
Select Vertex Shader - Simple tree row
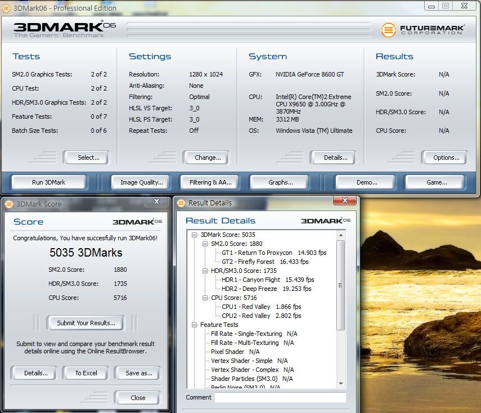tap(249, 361)
